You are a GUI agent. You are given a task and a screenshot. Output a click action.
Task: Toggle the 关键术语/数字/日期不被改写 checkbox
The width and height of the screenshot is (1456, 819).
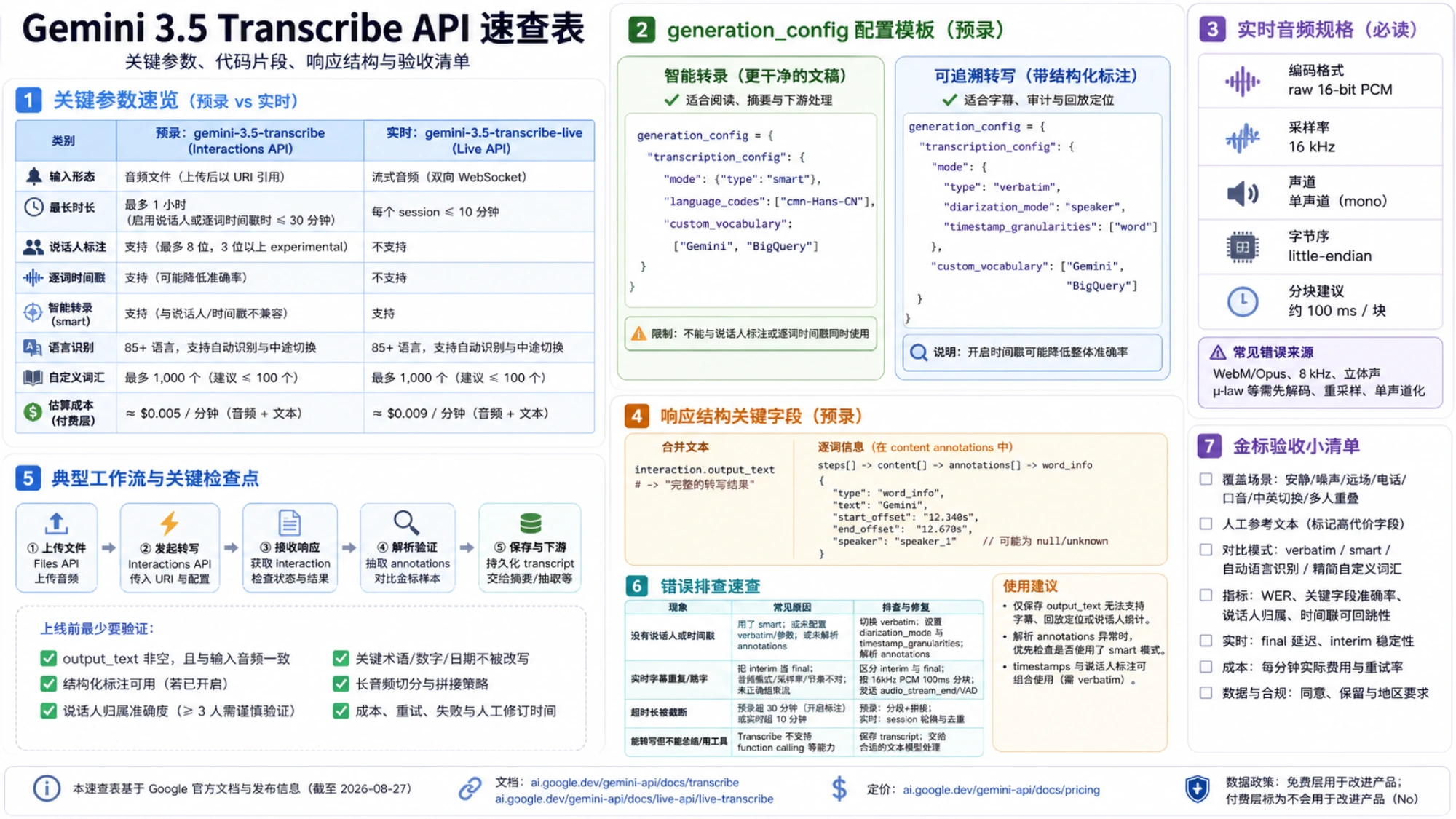(x=341, y=659)
